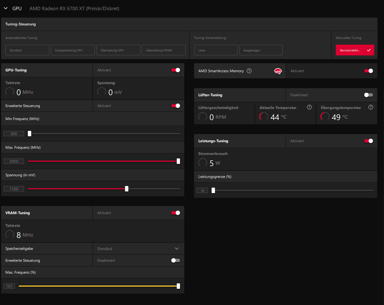Viewport: 384px width, 305px height.
Task: Collapse the GPU section chevron
Action: pyautogui.click(x=6, y=8)
